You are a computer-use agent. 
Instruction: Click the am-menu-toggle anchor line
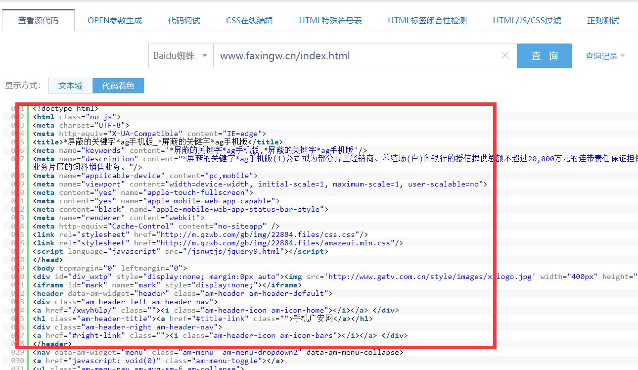158,361
